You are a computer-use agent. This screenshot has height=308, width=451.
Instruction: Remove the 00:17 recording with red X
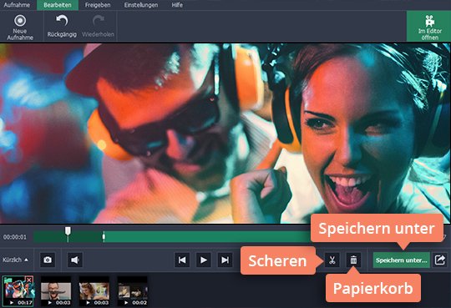point(29,280)
